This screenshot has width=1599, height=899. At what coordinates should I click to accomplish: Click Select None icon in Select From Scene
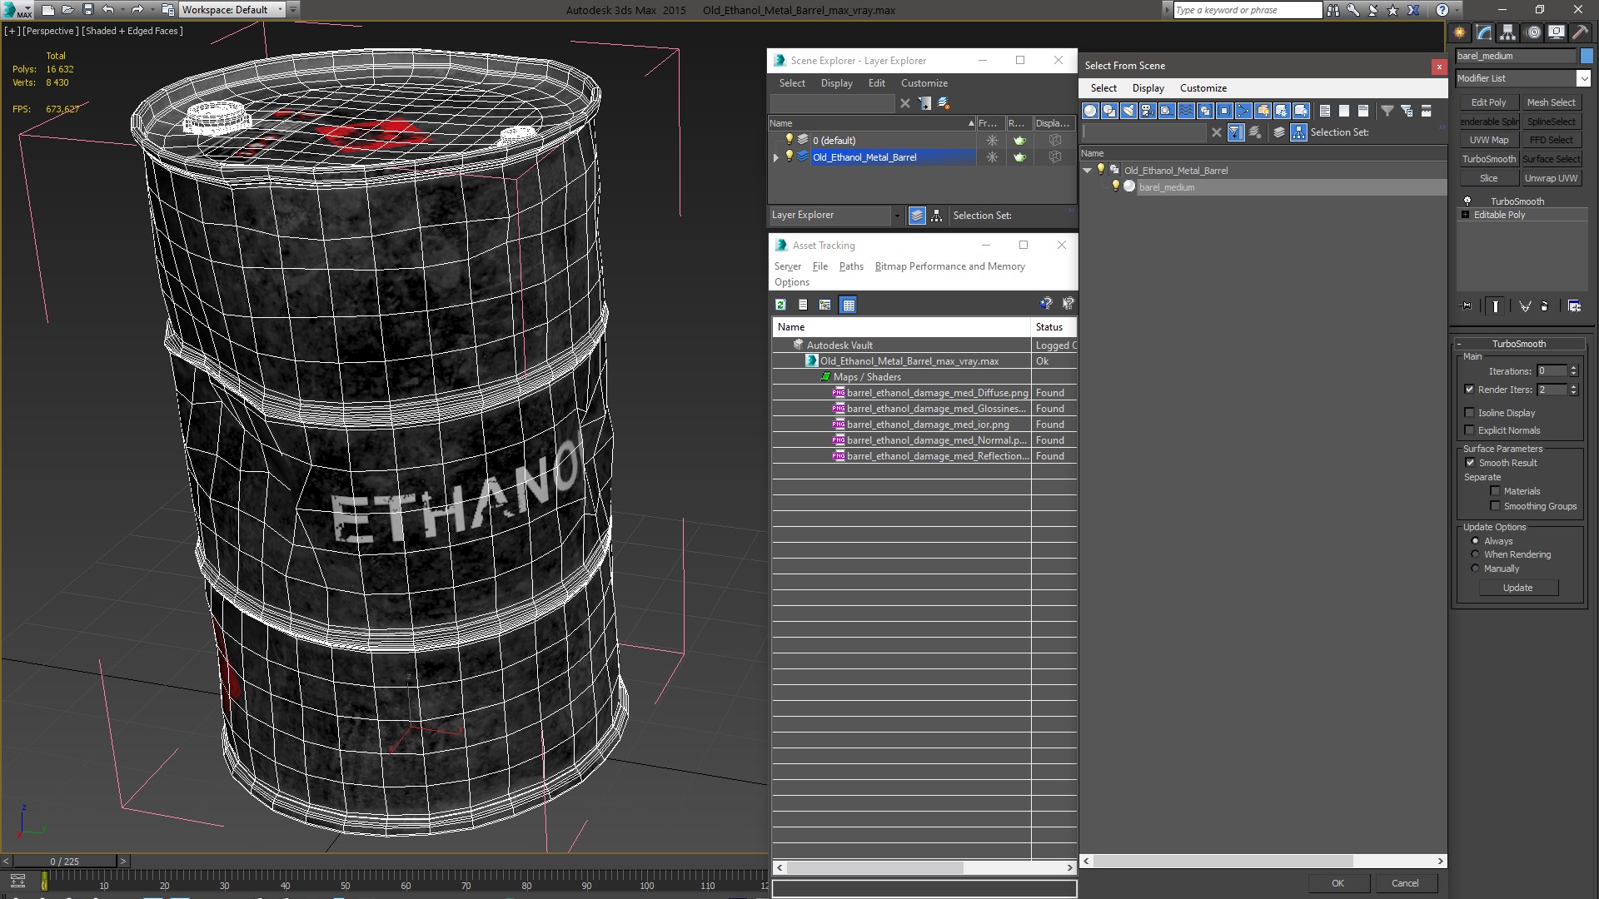(x=1344, y=111)
